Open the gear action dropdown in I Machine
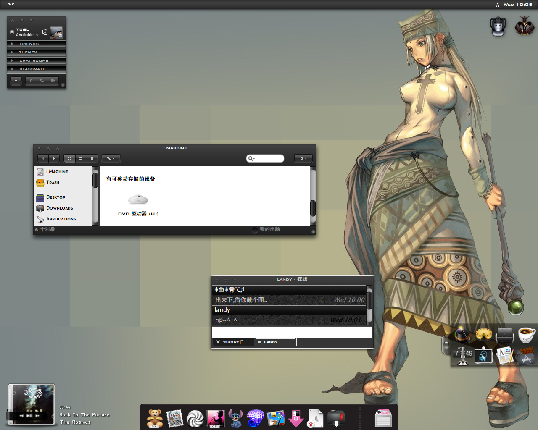This screenshot has height=430, width=538. [x=303, y=158]
